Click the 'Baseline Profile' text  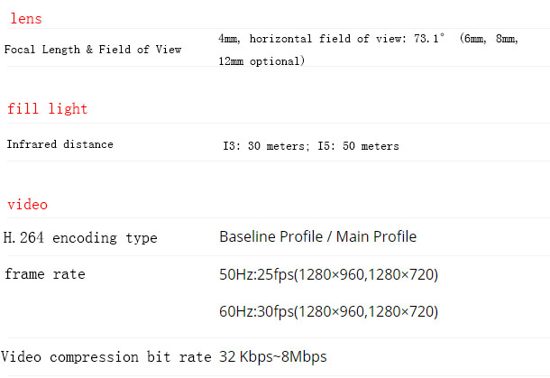click(x=270, y=236)
